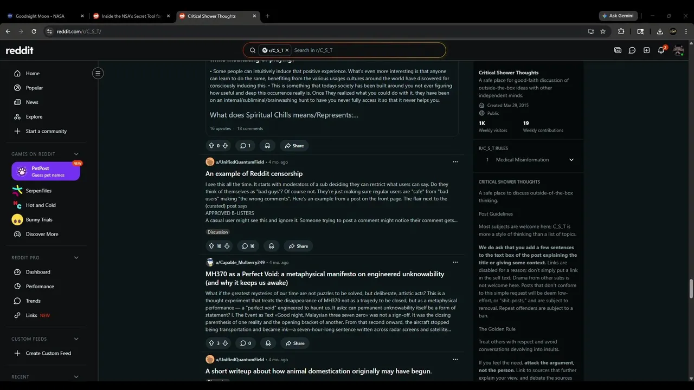Open browser extensions puzzle icon

tap(621, 31)
